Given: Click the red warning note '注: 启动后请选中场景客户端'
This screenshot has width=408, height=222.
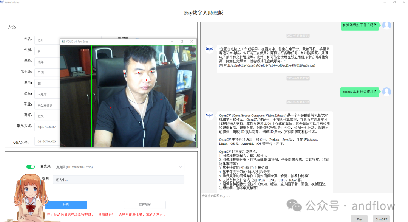Looking at the screenshot, I should [x=106, y=214].
